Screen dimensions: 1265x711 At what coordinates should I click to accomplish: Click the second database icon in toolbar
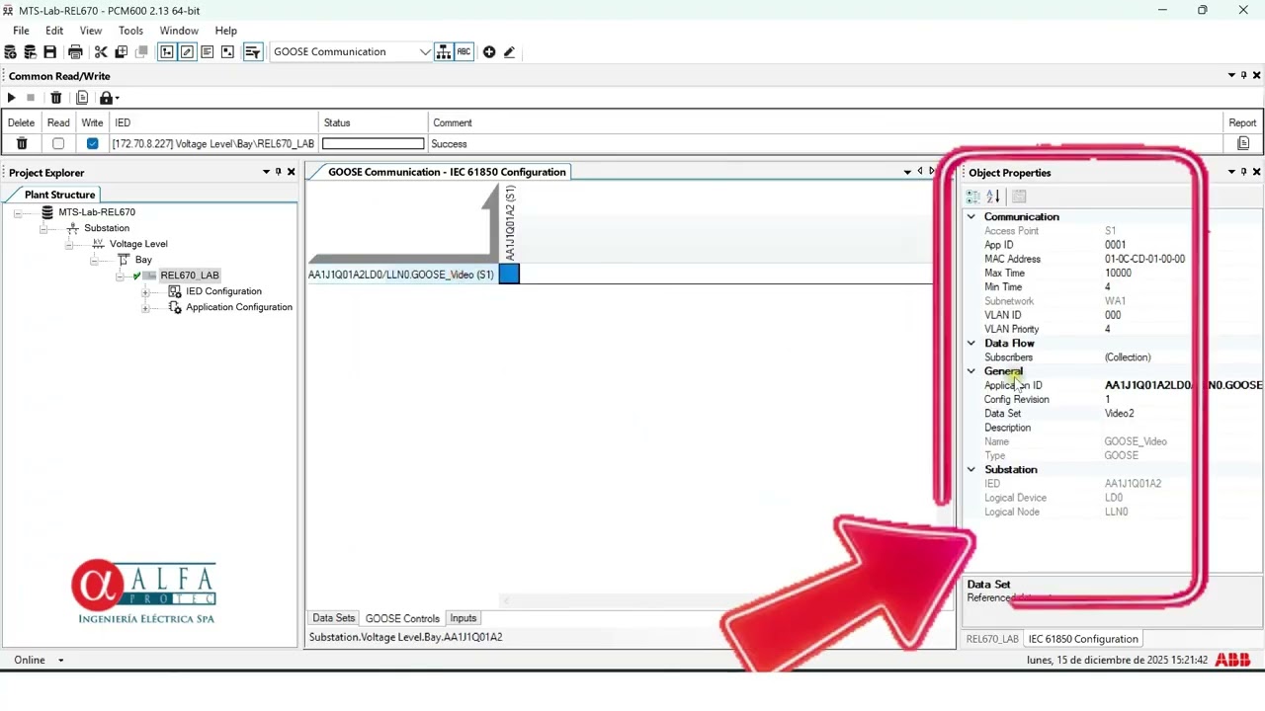(30, 52)
